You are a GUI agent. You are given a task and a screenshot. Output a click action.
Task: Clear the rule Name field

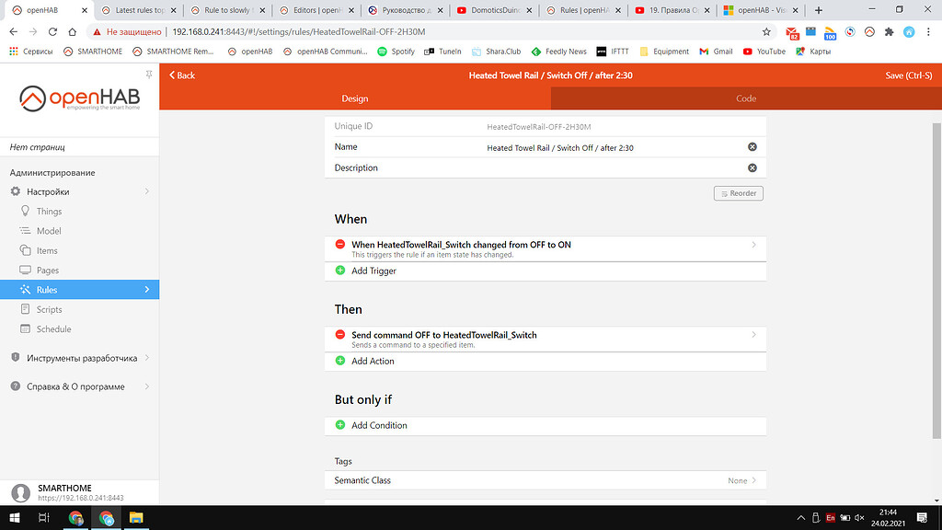[x=752, y=145]
